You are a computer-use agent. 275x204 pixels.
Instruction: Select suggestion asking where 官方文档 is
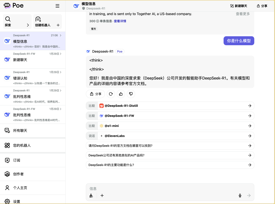tap(170, 146)
